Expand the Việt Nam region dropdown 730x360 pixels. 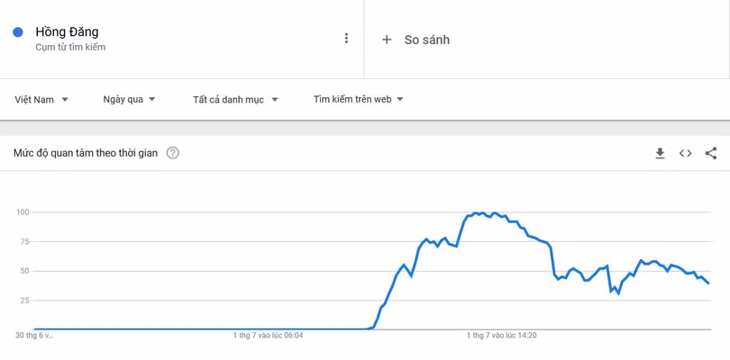pos(41,100)
